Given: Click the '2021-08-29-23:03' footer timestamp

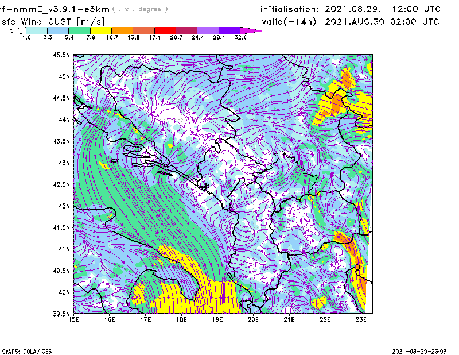Looking at the screenshot, I should pos(419,352).
